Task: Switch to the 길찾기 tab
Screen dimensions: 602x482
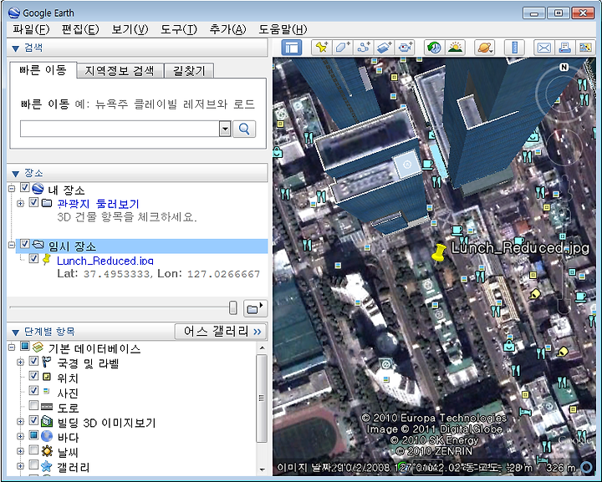Action: [189, 70]
